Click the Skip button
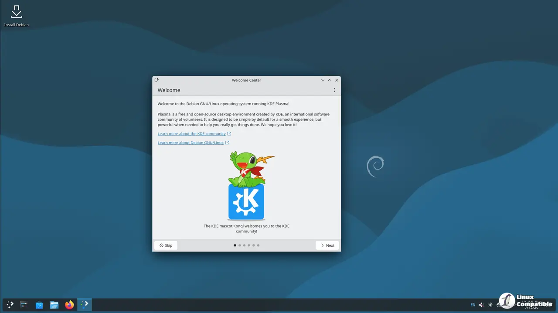Screen dimensions: 558x313 166,245
